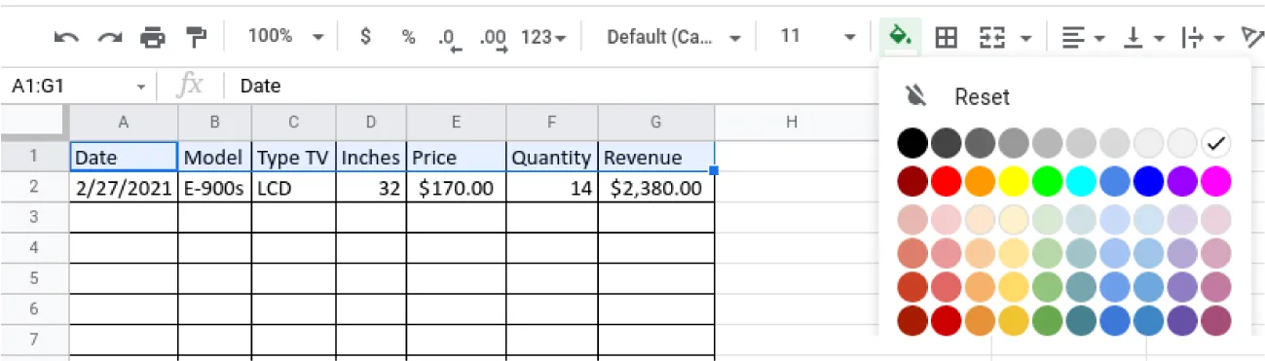Click cell with $170.00
Screen dimensions: 1265x361
coord(457,188)
